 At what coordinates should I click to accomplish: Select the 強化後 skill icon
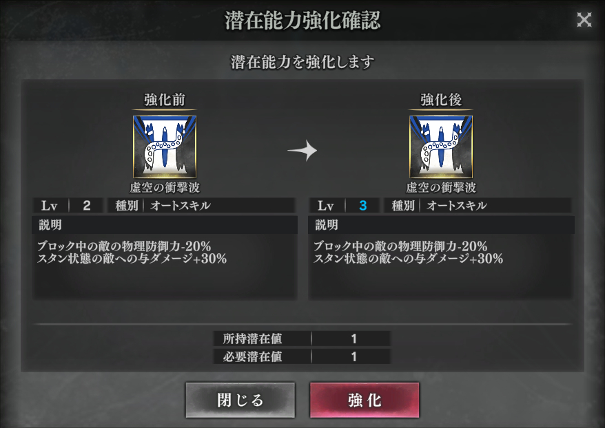[x=441, y=147]
